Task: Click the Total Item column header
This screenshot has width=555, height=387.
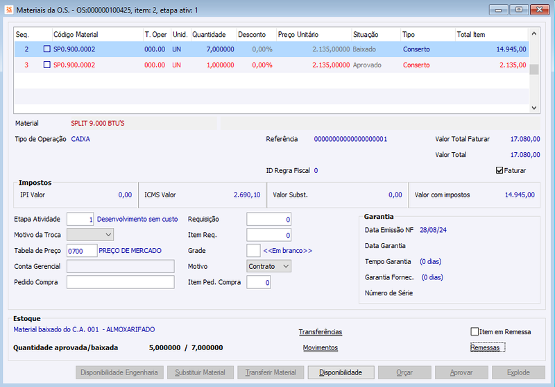Action: click(492, 34)
